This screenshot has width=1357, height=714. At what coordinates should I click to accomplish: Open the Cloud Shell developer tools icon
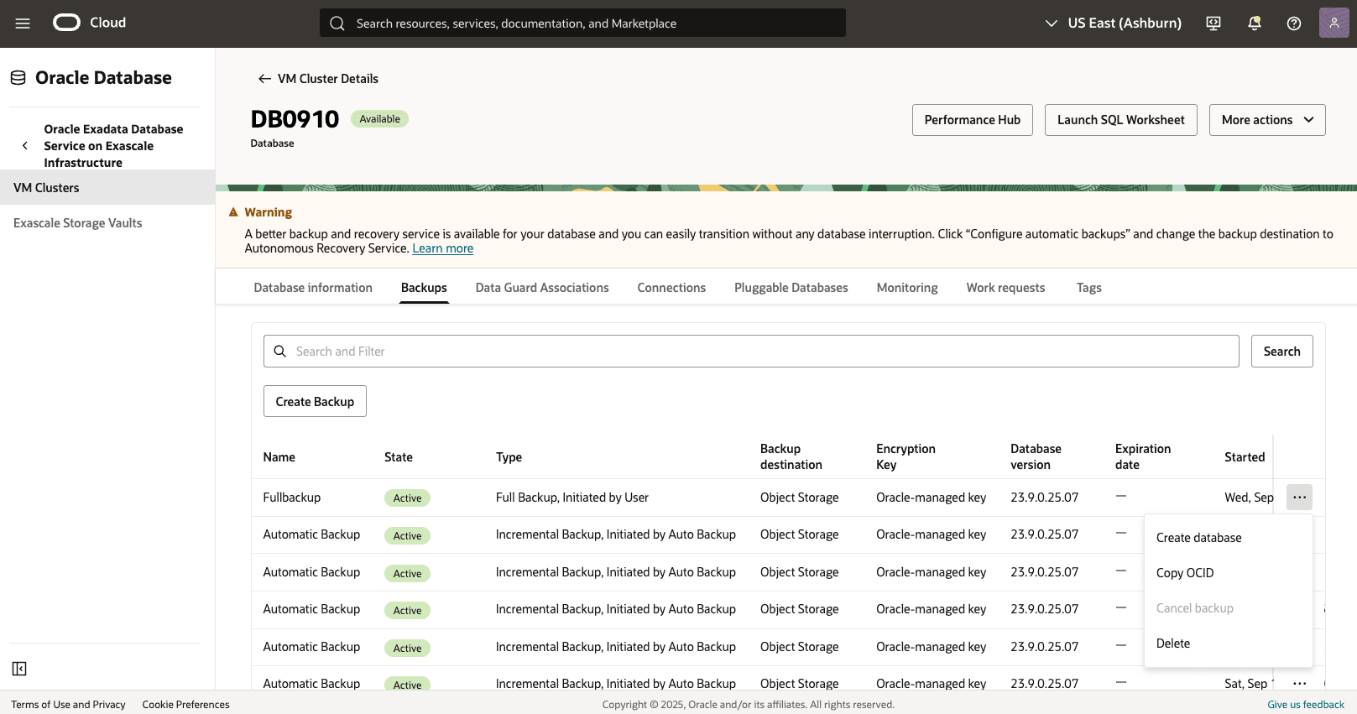[1213, 23]
